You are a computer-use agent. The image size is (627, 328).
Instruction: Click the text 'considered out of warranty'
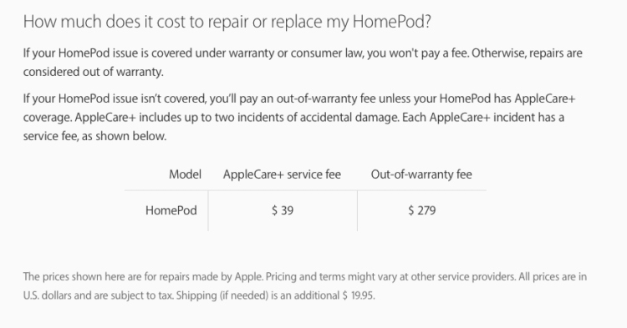coord(93,72)
